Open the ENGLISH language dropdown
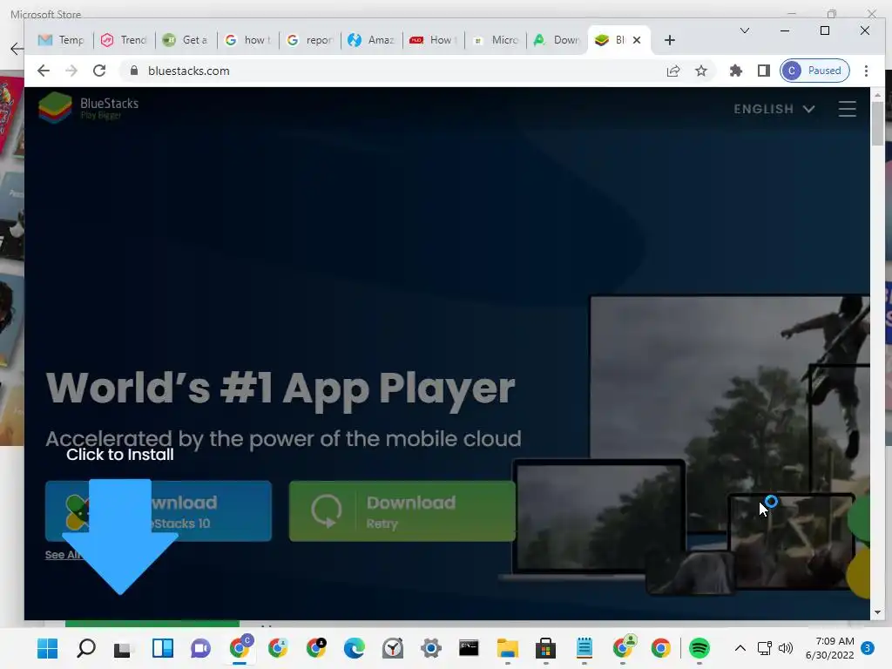 (x=774, y=109)
